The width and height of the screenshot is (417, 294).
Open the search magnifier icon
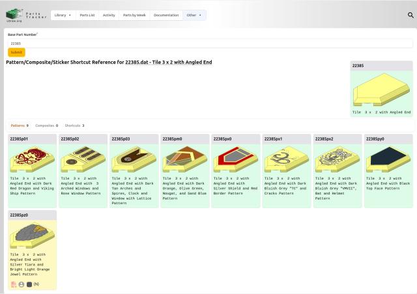[410, 15]
